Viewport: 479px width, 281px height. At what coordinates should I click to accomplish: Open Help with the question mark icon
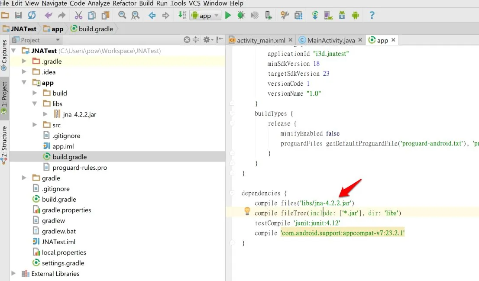(372, 15)
